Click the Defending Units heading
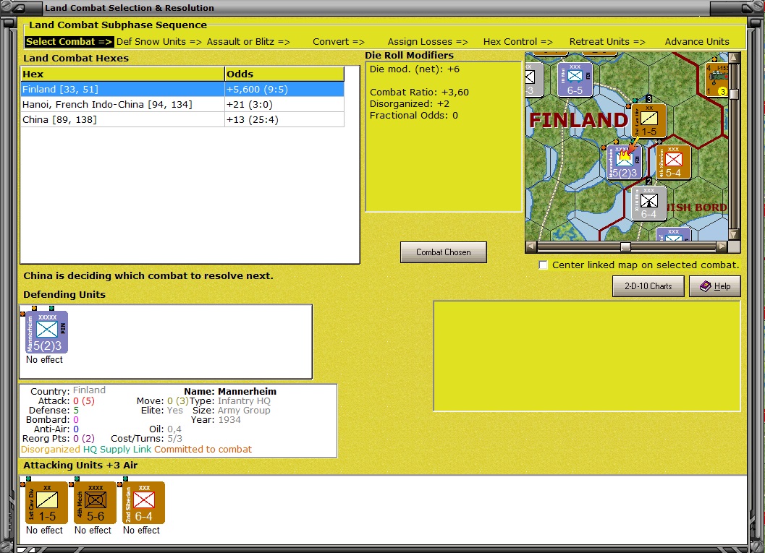765x553 pixels. click(x=64, y=295)
